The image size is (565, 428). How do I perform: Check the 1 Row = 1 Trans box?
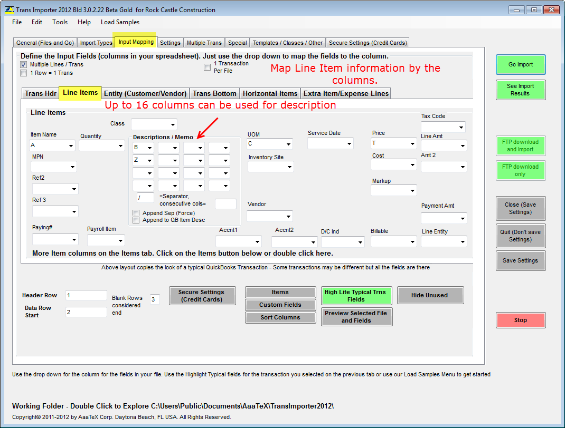24,73
